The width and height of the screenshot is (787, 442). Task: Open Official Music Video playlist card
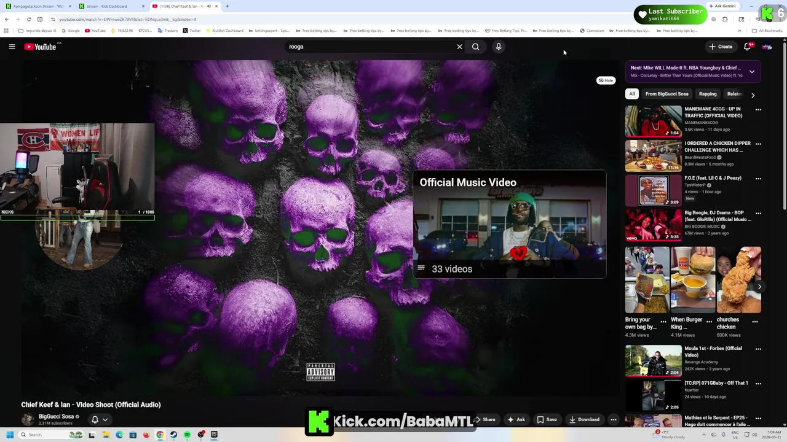(x=510, y=225)
